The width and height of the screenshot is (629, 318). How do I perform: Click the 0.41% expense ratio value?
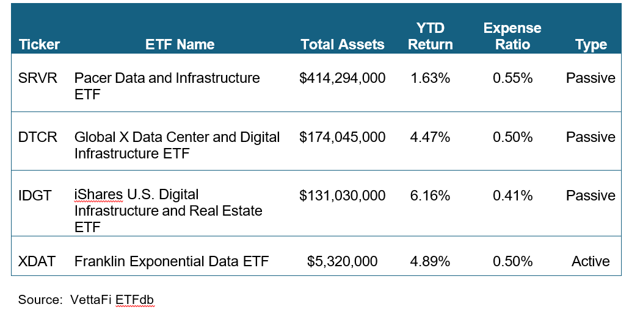[x=512, y=196]
